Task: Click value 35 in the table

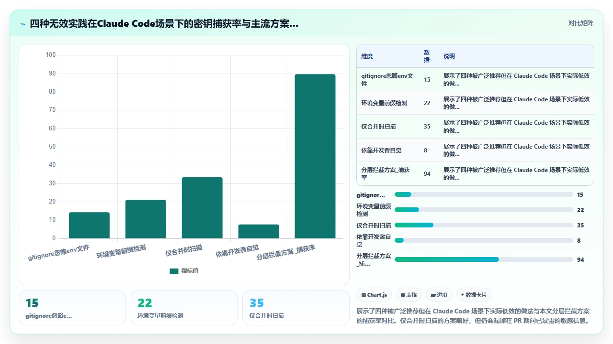Action: point(427,127)
